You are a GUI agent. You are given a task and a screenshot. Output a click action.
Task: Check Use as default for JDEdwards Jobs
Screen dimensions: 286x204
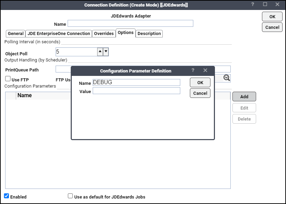[x=70, y=196]
